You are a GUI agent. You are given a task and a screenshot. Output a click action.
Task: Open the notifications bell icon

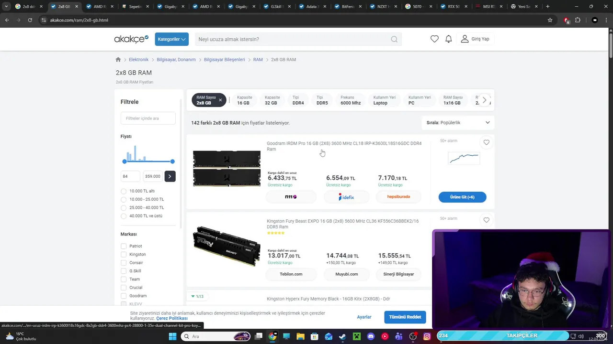448,39
